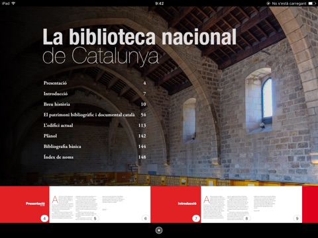This screenshot has height=238, width=318.
Task: Select the page 6 thumbnail
Action: click(125, 204)
